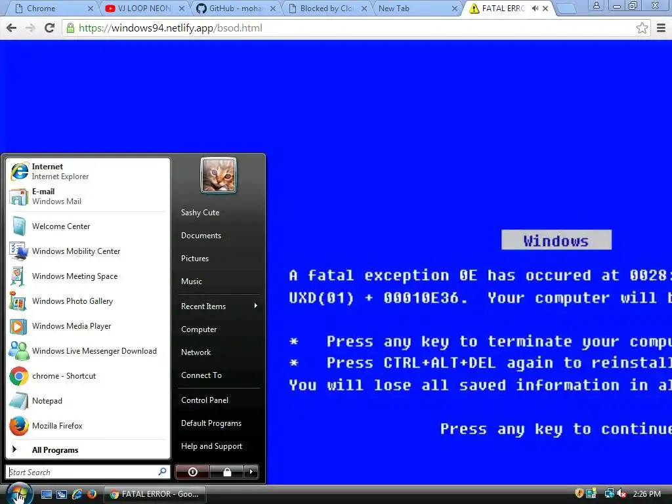The width and height of the screenshot is (672, 504).
Task: Click secure padlock icon in address bar
Action: coord(70,28)
